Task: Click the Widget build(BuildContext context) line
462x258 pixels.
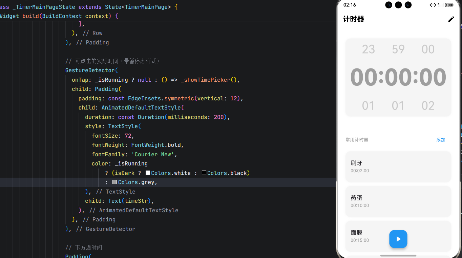Action: tap(58, 16)
